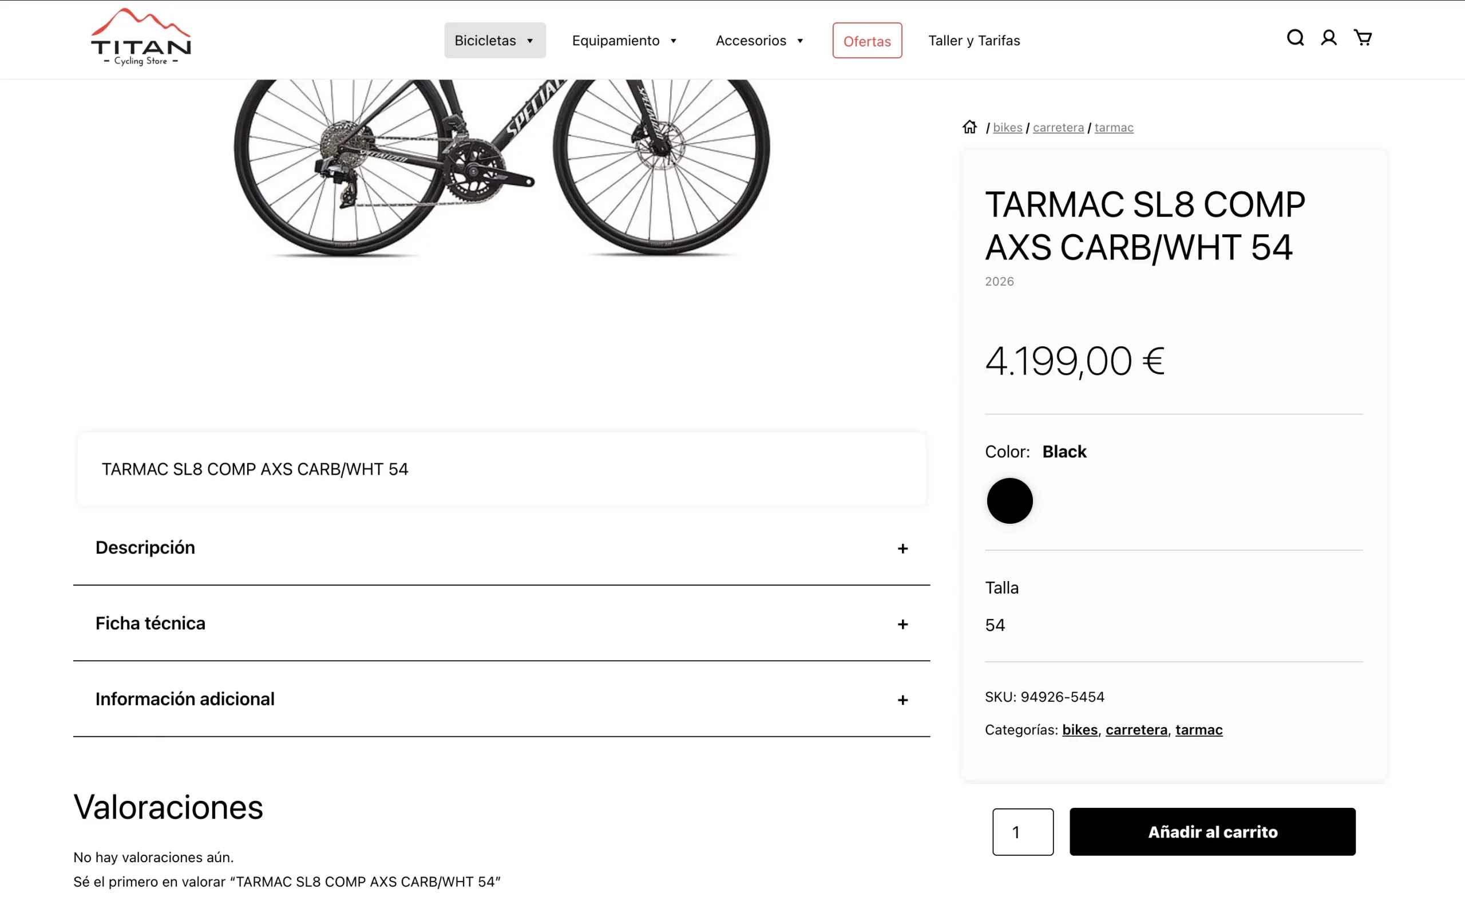1465x916 pixels.
Task: Open the search magnifier icon
Action: [1295, 38]
